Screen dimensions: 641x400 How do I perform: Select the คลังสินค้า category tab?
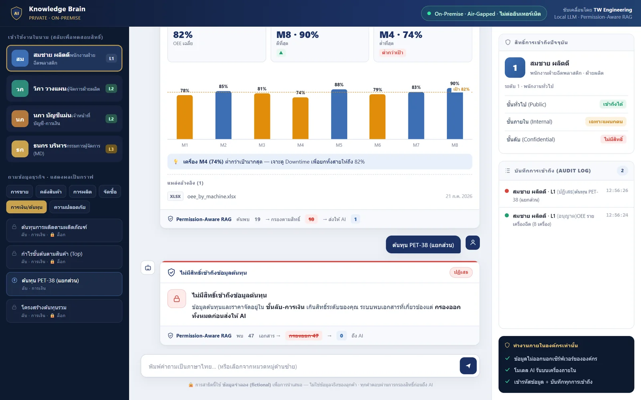point(51,192)
